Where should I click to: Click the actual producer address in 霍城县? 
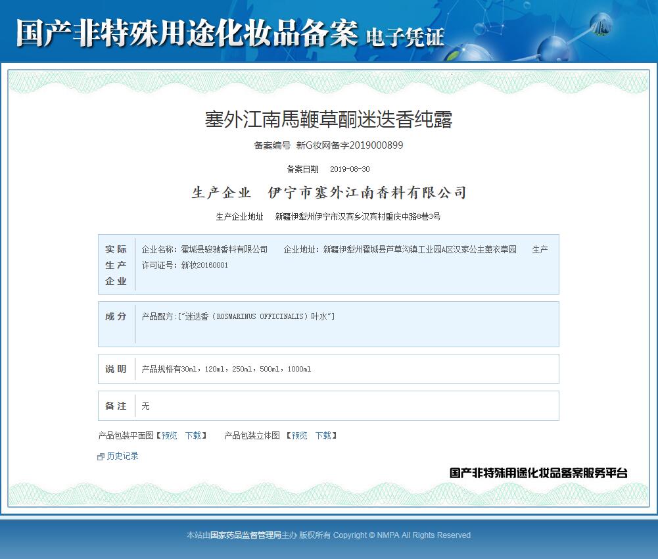[x=419, y=249]
